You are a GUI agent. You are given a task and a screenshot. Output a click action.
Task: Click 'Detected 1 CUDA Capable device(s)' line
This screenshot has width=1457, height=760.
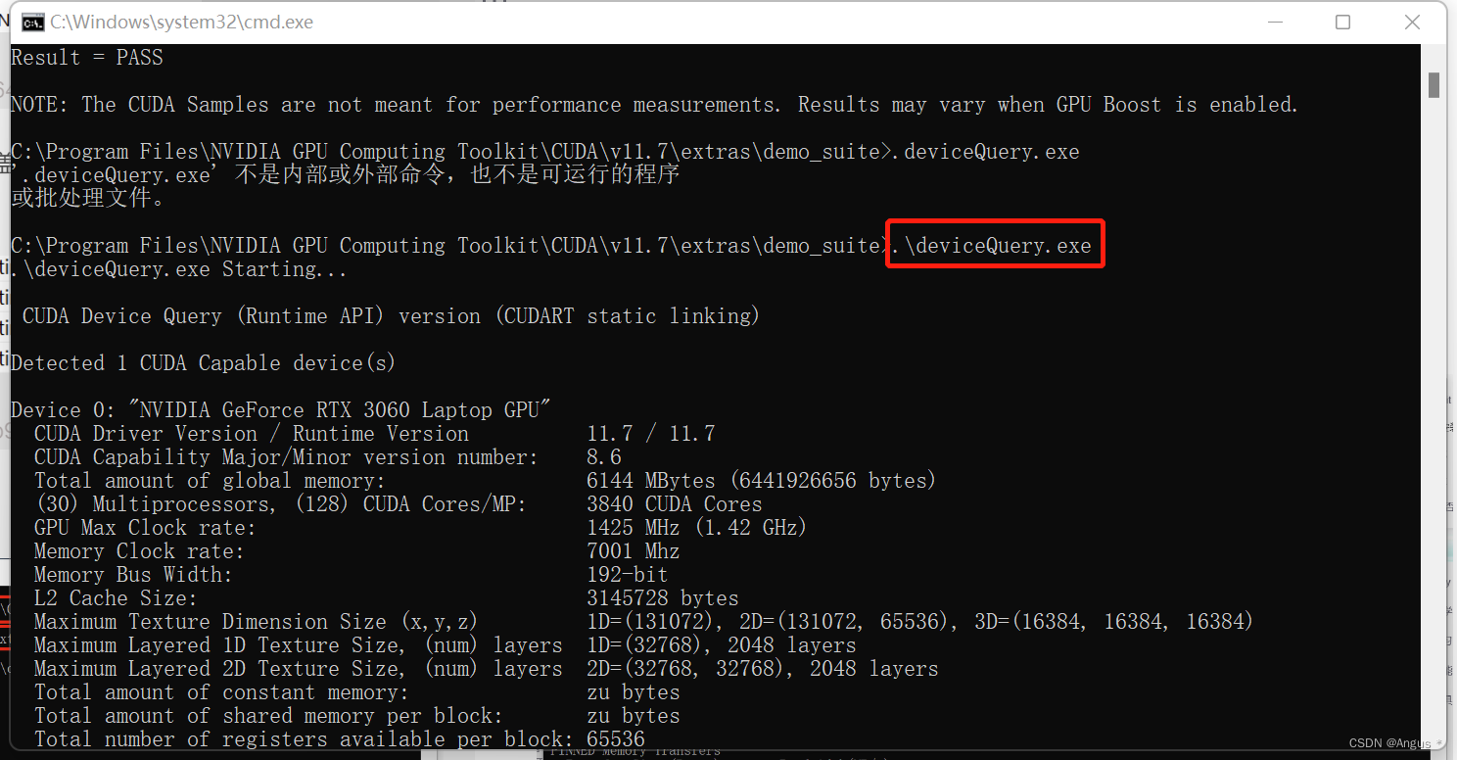click(203, 363)
